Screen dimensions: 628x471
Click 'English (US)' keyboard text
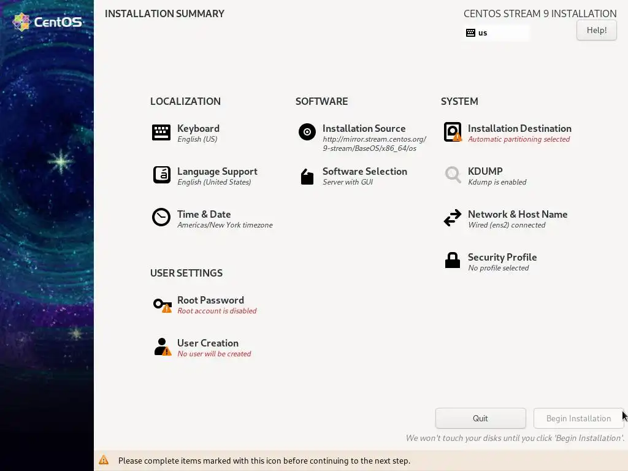coord(197,139)
